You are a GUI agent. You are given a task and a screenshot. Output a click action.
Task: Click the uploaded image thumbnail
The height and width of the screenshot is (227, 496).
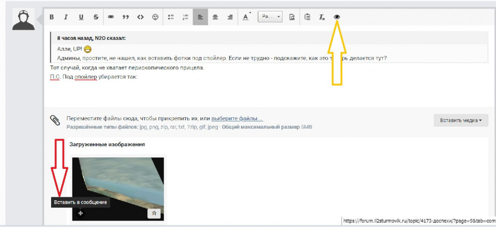pyautogui.click(x=118, y=189)
